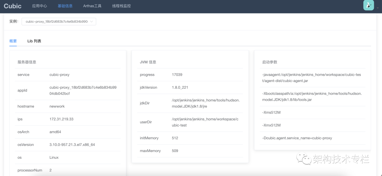382x176 pixels.
Task: Click processorNum value 2
Action: (51, 170)
